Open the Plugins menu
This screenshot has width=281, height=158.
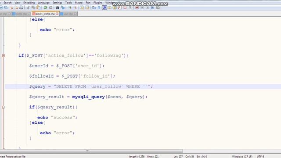click(x=98, y=3)
